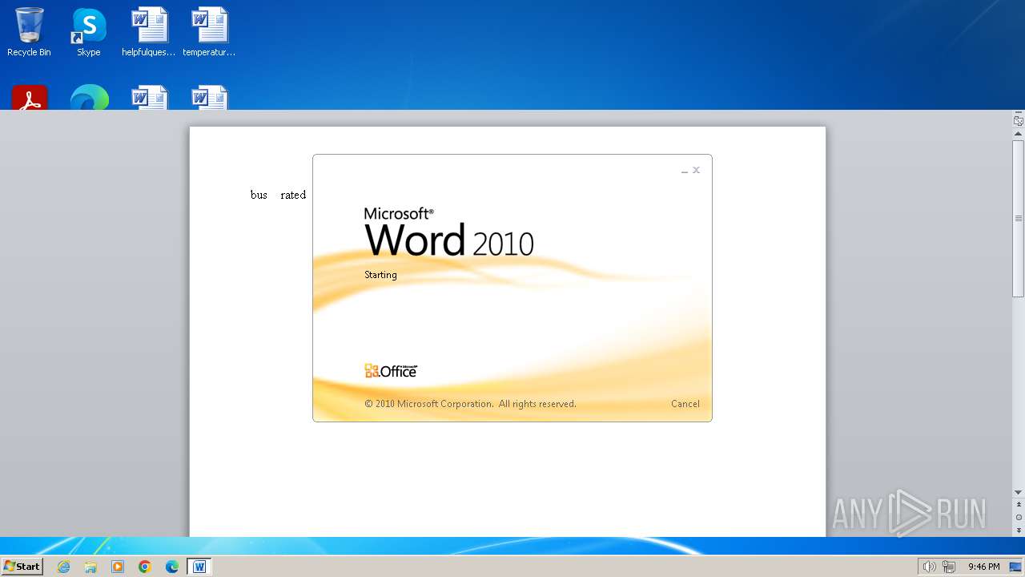Minimize the Word 2010 splash screen
Image resolution: width=1025 pixels, height=577 pixels.
coord(685,171)
